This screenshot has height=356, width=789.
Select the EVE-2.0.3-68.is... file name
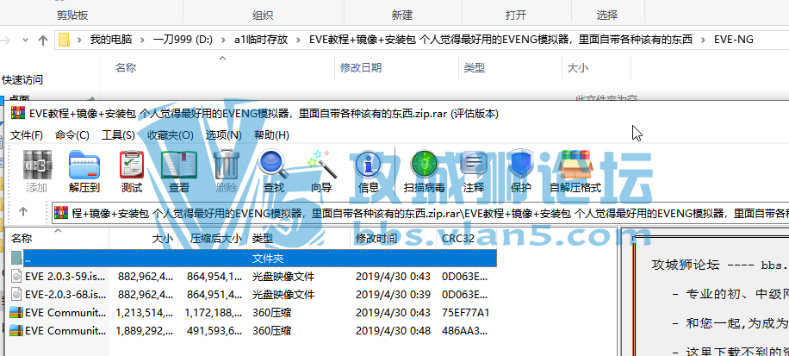(x=65, y=294)
